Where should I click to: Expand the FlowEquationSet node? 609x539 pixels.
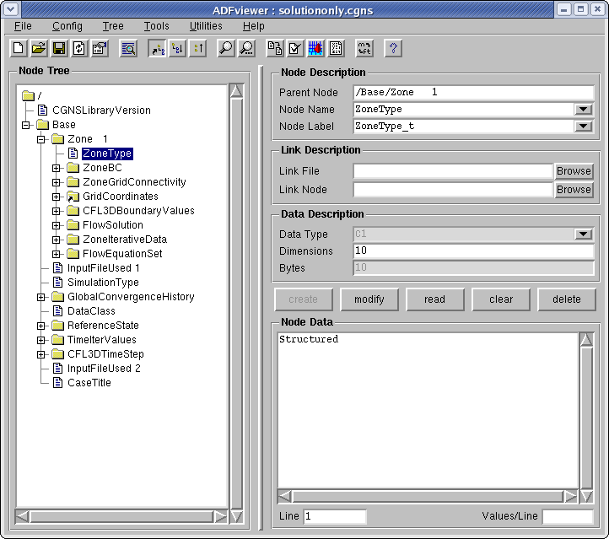pos(57,255)
